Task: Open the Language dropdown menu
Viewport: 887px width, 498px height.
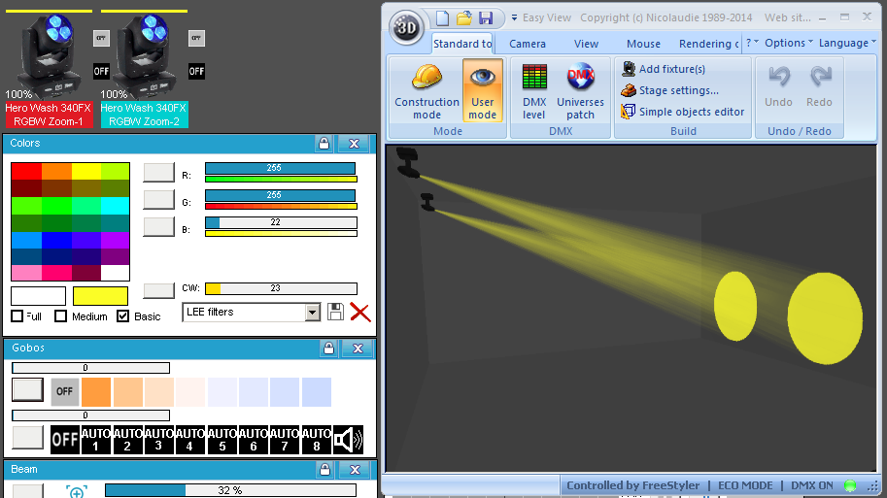Action: (847, 43)
